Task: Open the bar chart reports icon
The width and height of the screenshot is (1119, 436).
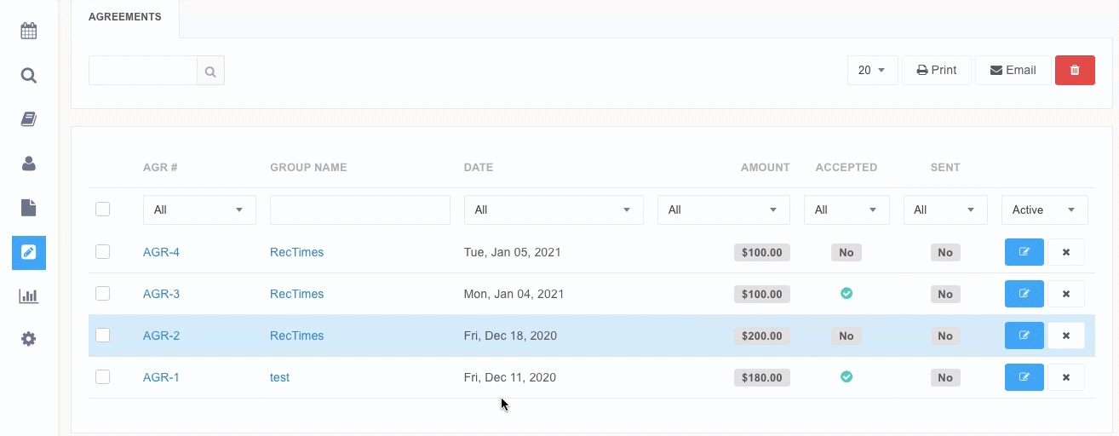Action: click(29, 296)
